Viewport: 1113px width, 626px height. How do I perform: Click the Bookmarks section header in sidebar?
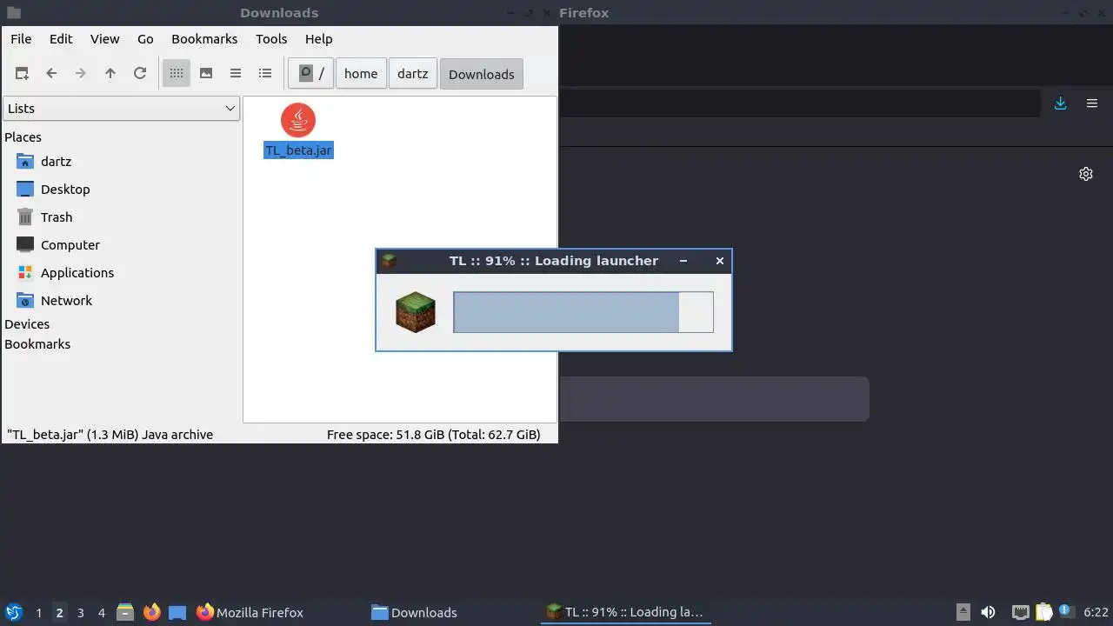tap(37, 344)
